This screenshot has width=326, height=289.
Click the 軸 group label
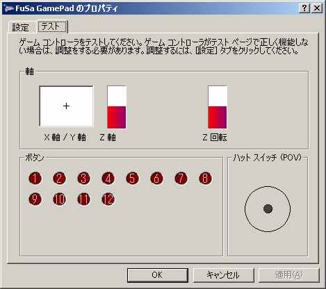coord(29,72)
